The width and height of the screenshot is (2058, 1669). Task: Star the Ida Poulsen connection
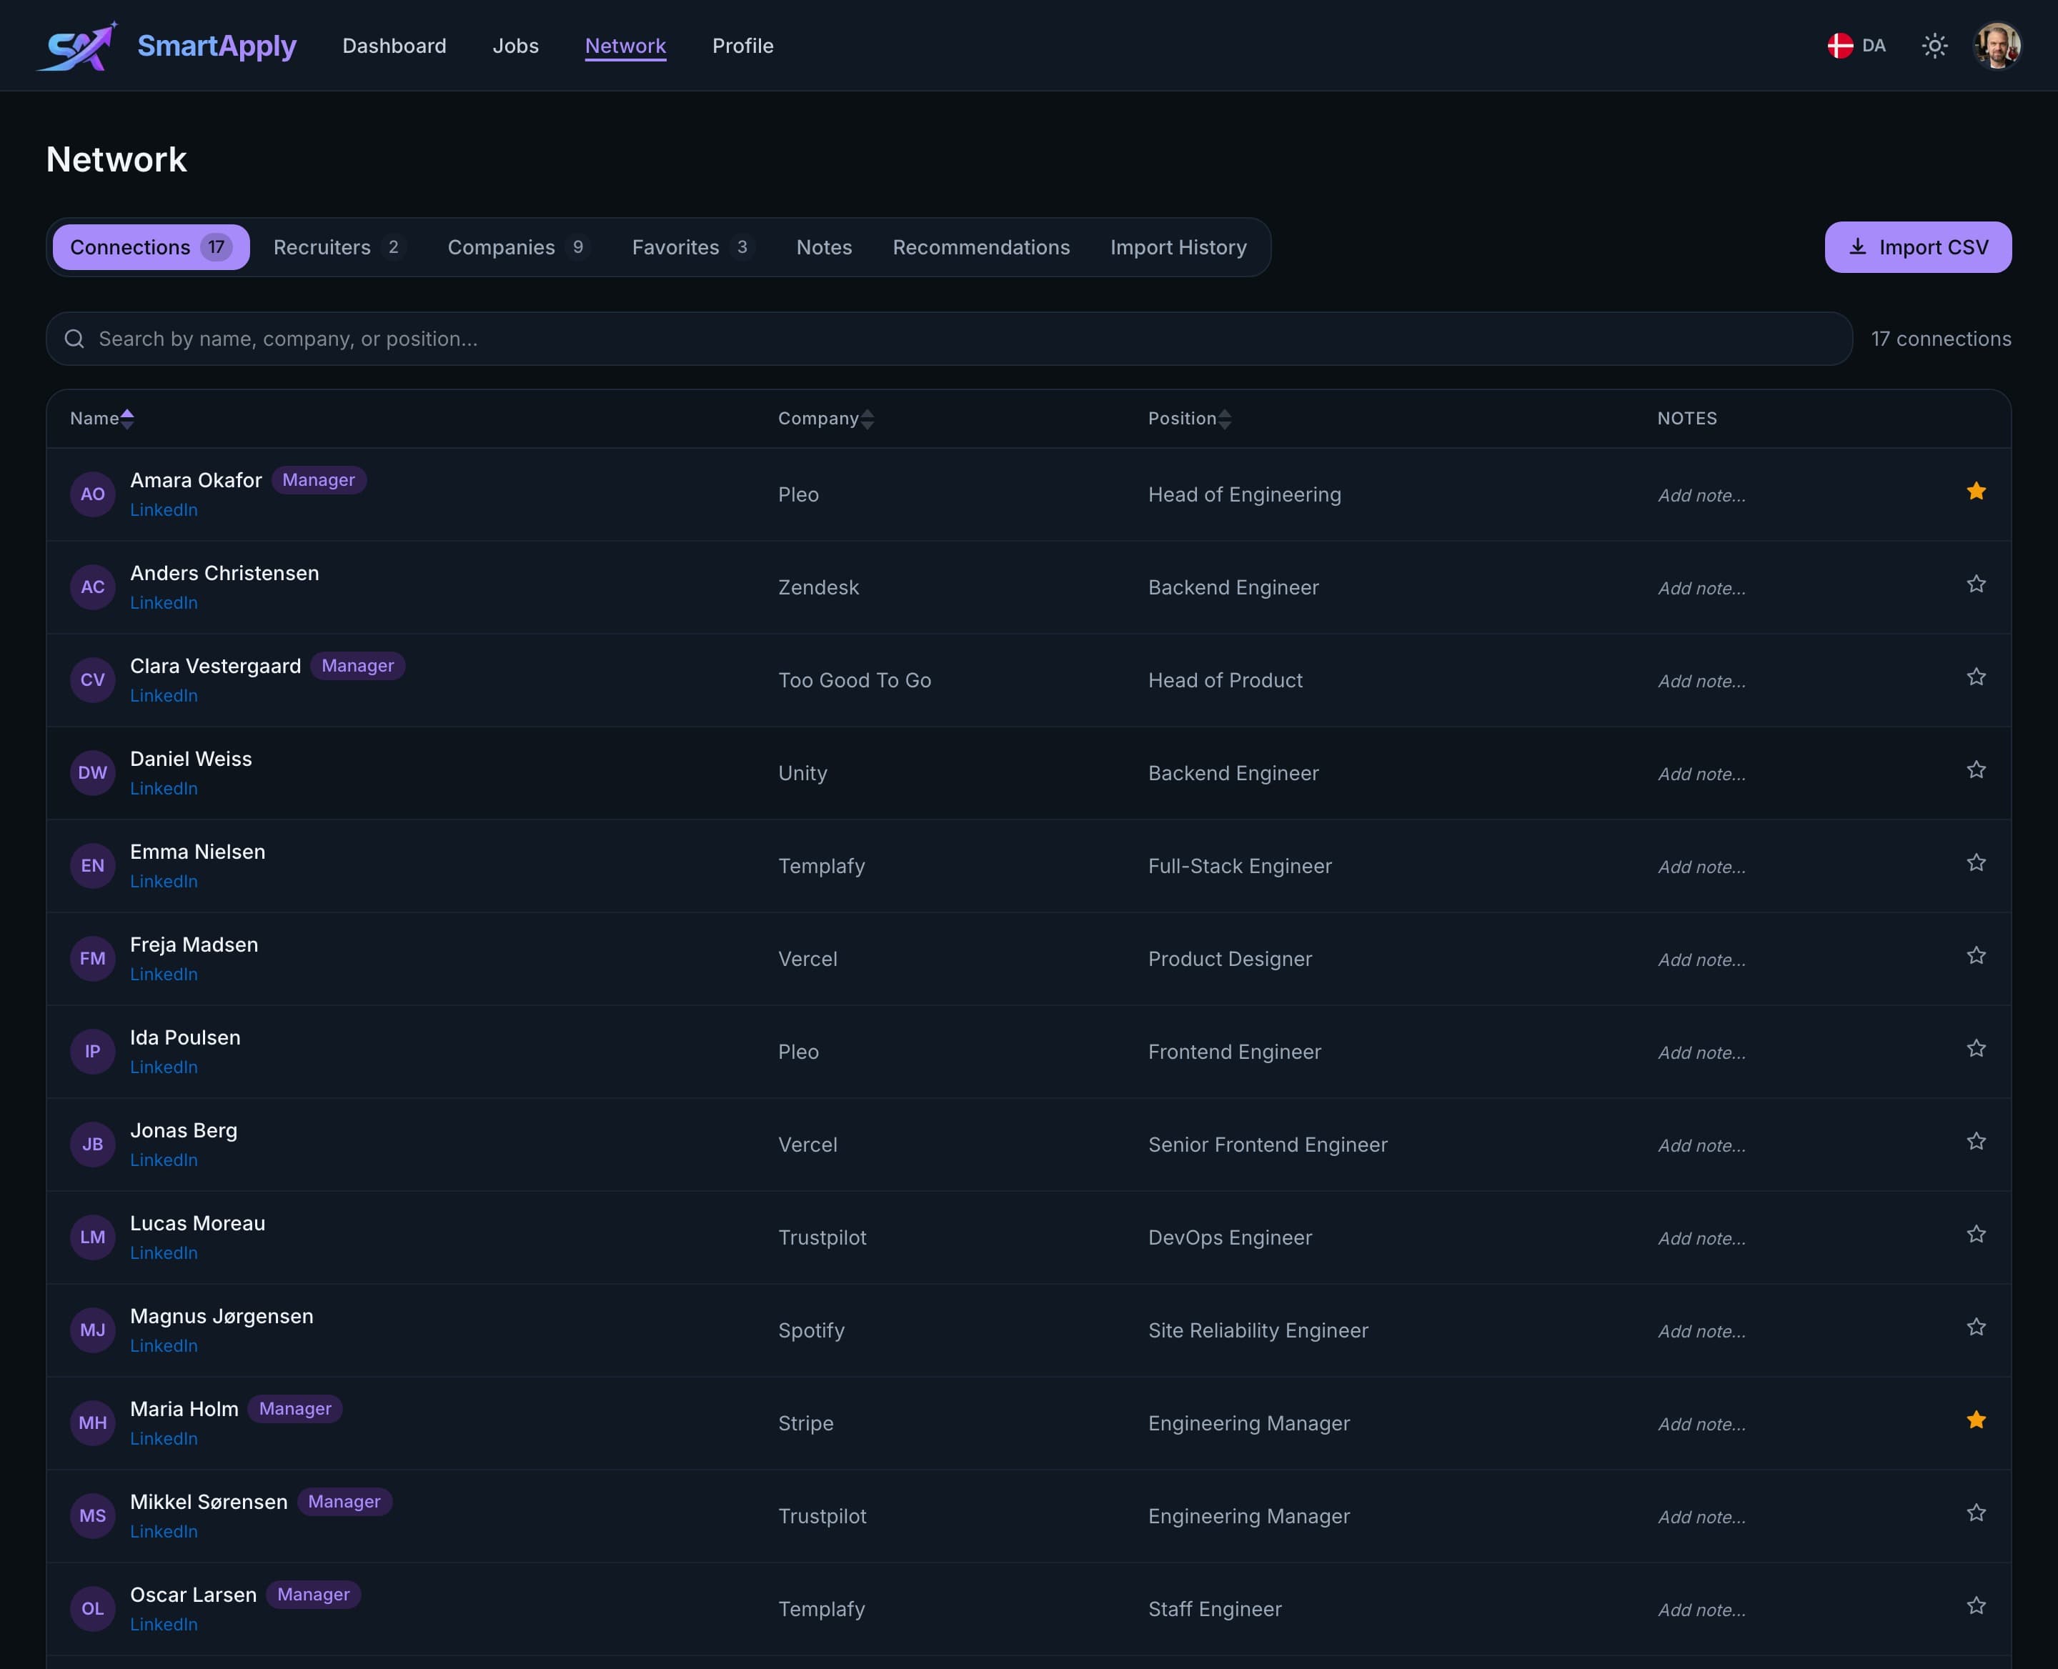coord(1977,1049)
